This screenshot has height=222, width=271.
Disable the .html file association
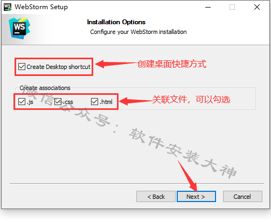pyautogui.click(x=94, y=102)
